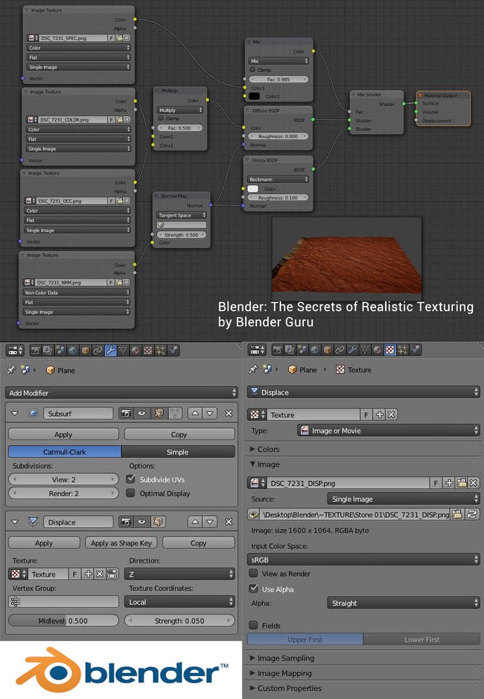
Task: Move Displace modifier up in stack
Action: pyautogui.click(x=195, y=521)
